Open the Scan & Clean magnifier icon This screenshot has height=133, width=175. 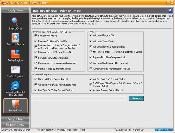(x=15, y=22)
